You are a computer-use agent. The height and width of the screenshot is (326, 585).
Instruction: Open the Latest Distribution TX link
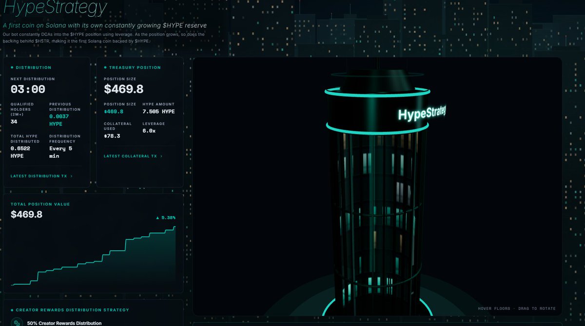click(41, 176)
